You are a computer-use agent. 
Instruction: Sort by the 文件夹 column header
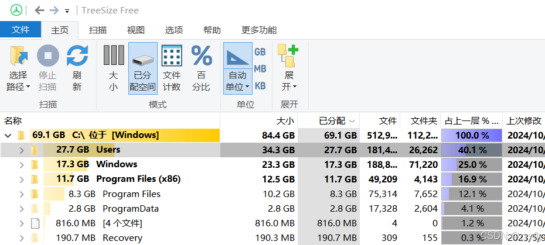click(420, 121)
